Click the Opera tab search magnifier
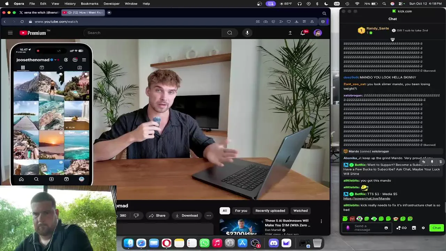 point(324,13)
